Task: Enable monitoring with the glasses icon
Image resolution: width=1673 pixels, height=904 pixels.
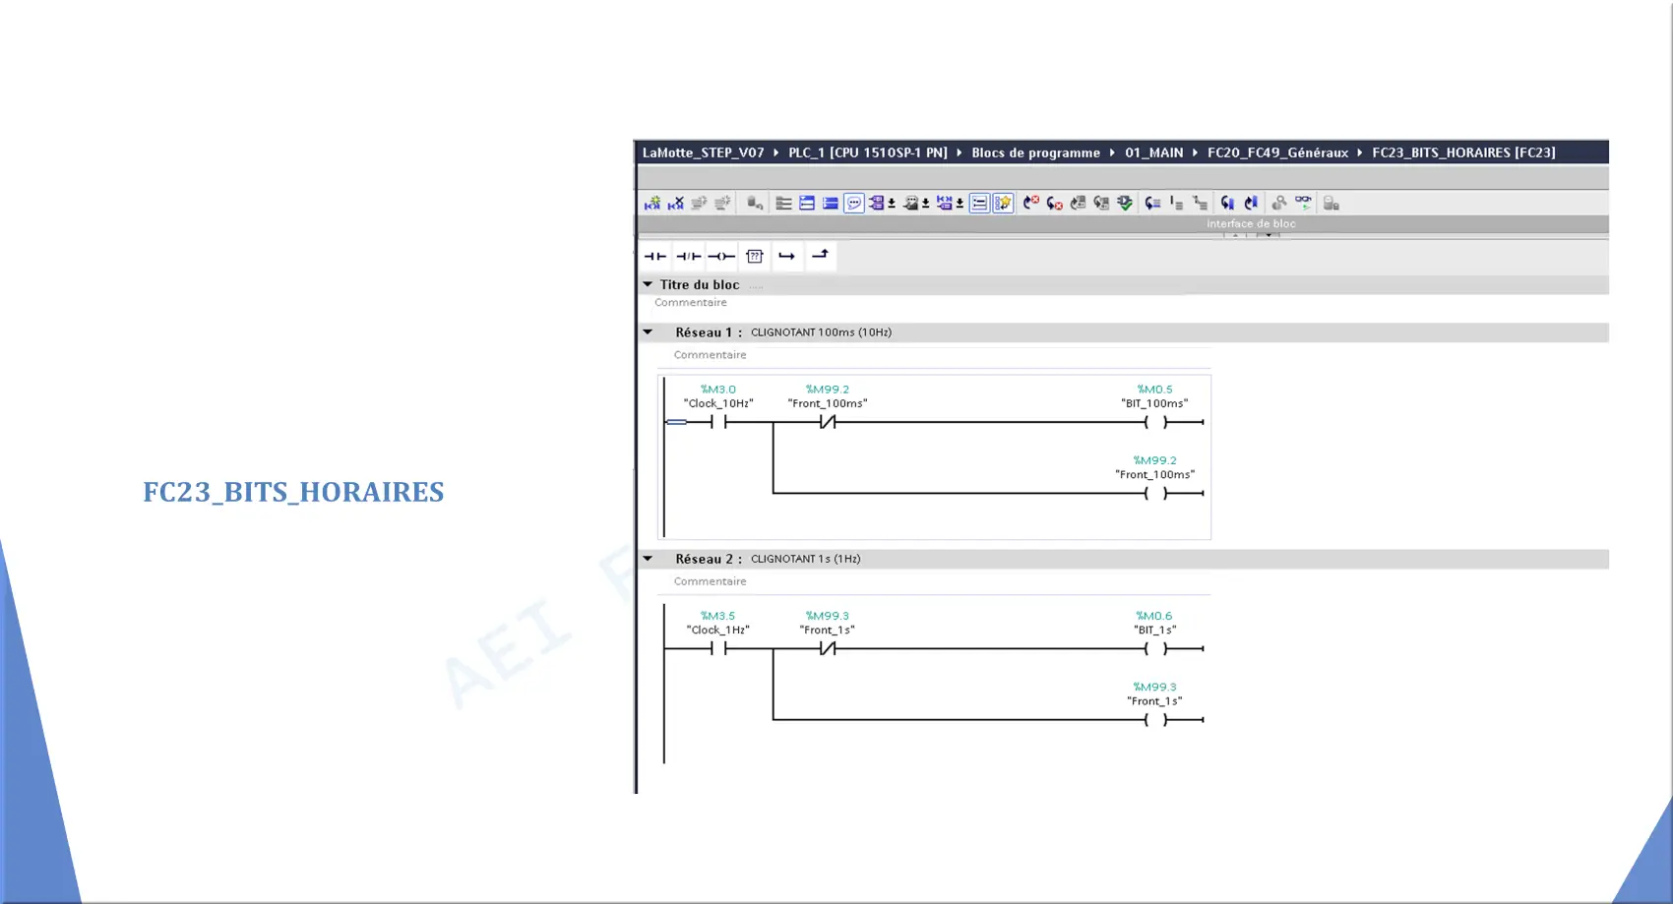Action: click(1303, 203)
